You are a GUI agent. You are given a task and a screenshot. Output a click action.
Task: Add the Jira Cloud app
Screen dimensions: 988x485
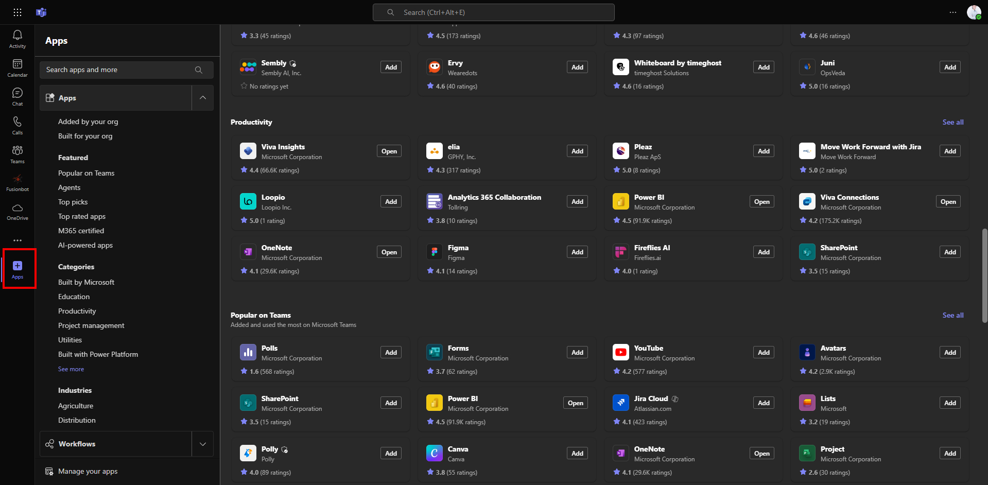point(764,403)
